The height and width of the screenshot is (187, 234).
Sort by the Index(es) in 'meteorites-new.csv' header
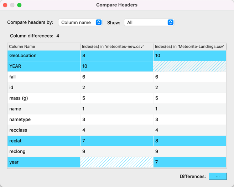(116, 47)
